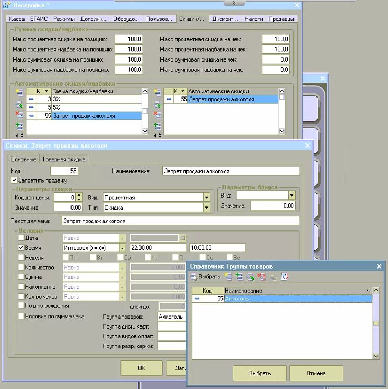Viewport: 388px width, 389px height.
Task: Click edit pencil icon in Справочник toolbar
Action: tap(250, 276)
